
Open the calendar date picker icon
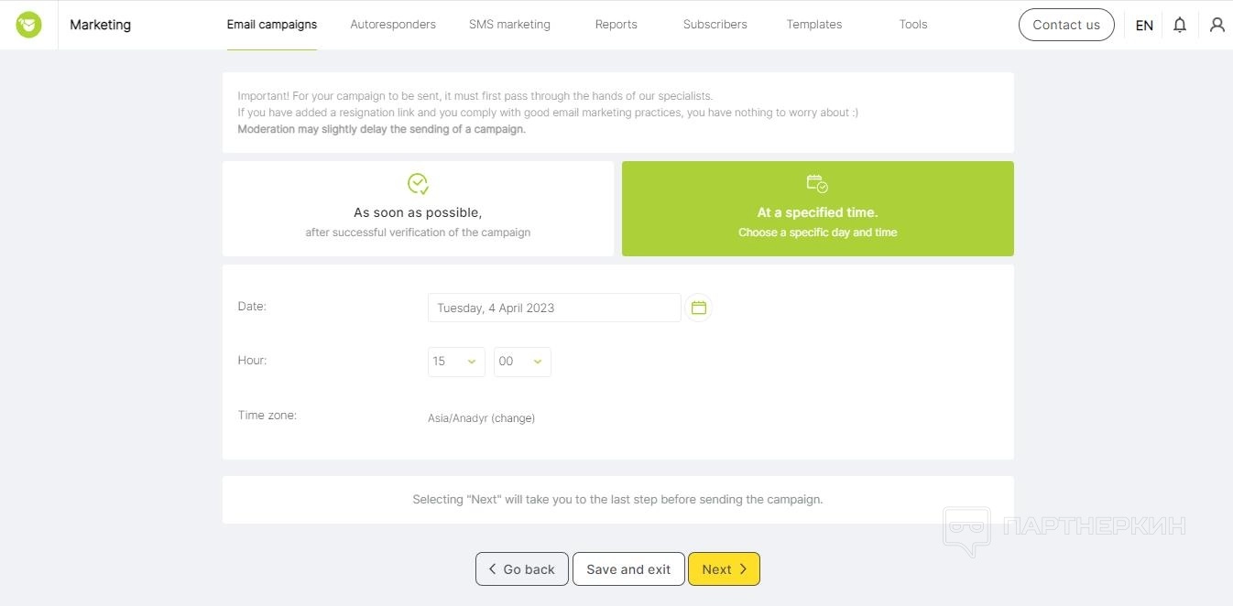tap(698, 308)
